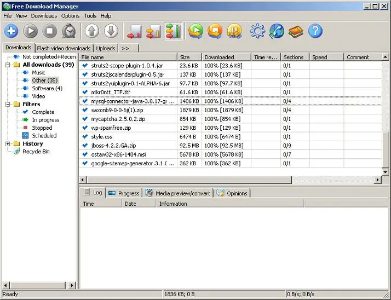
Task: Sort by the Size column header
Action: coord(189,57)
